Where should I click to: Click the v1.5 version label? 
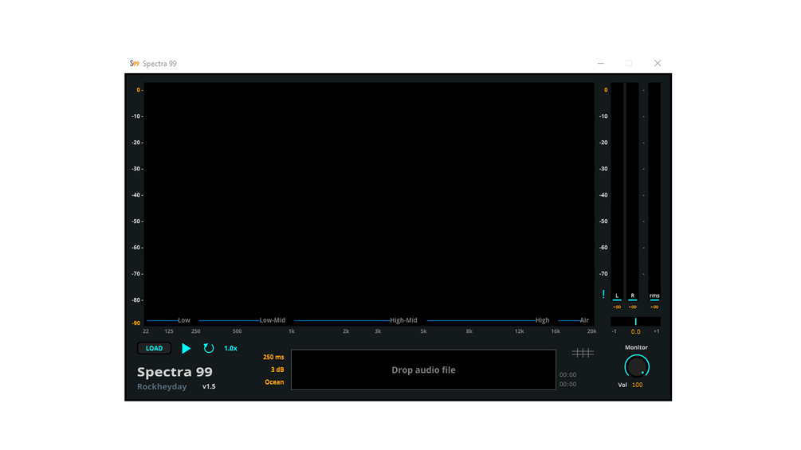click(209, 387)
